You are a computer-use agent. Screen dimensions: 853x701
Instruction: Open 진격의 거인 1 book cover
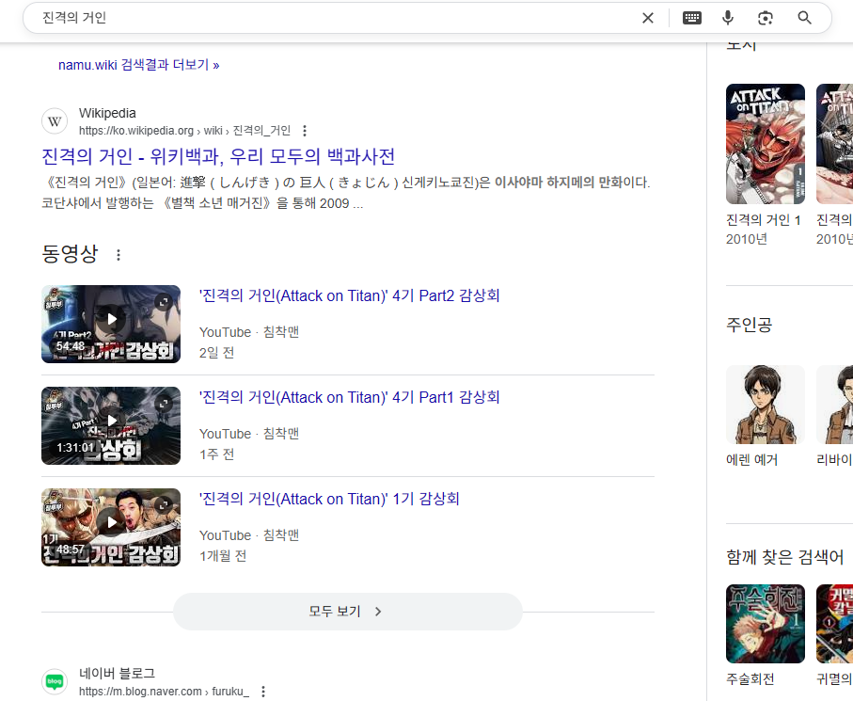tap(765, 144)
